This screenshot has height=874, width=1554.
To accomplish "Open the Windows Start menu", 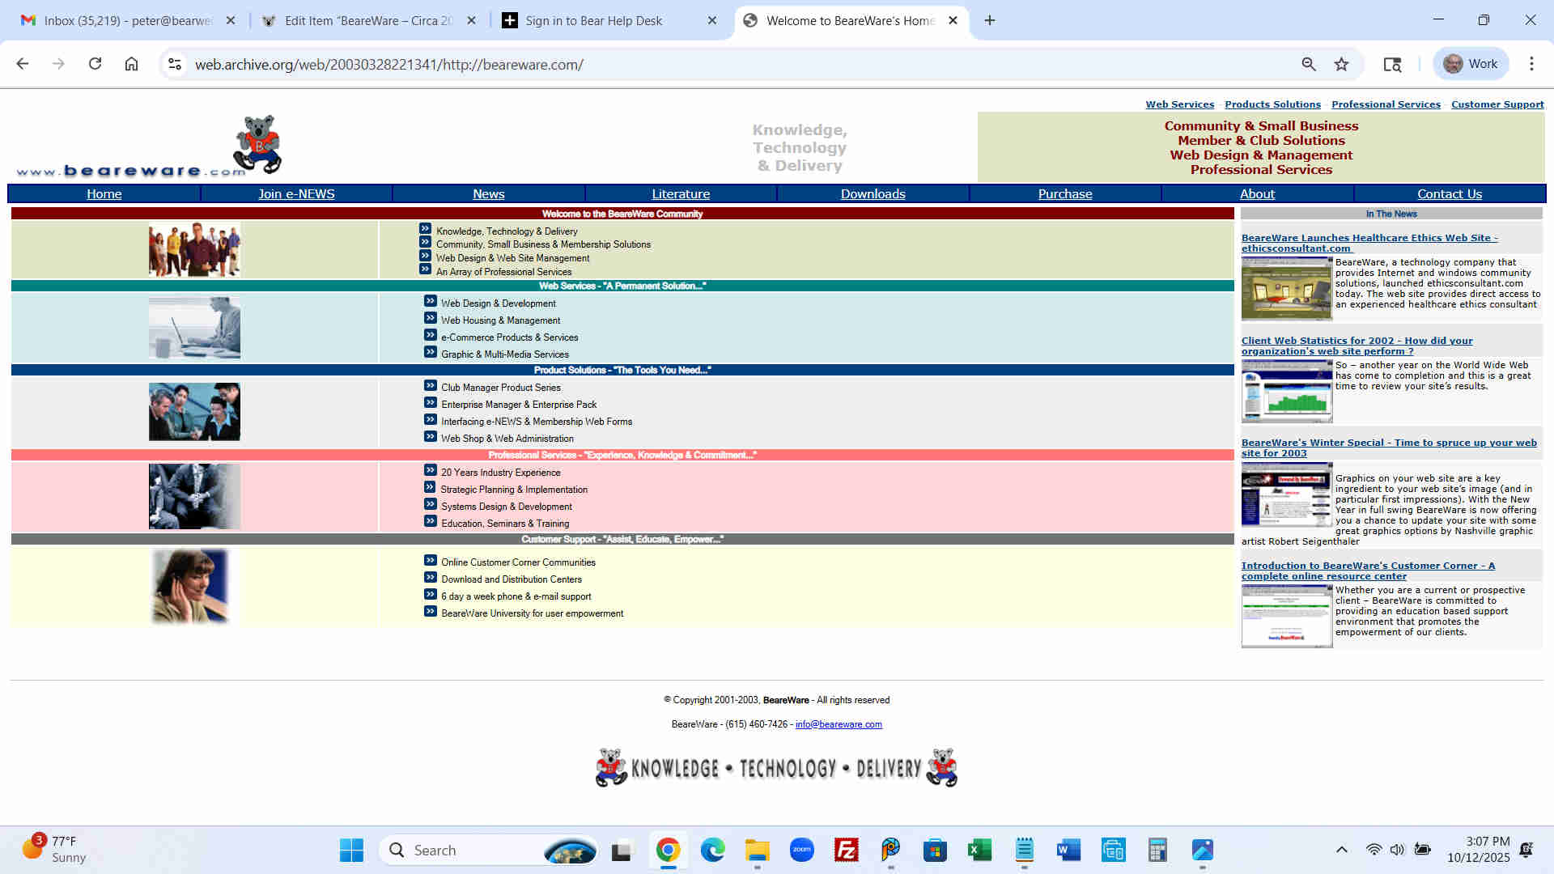I will click(351, 850).
